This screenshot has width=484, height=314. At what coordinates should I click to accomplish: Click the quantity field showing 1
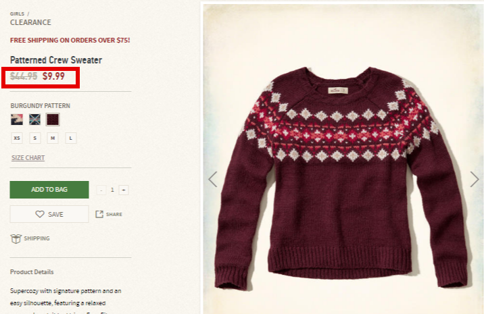tap(112, 190)
